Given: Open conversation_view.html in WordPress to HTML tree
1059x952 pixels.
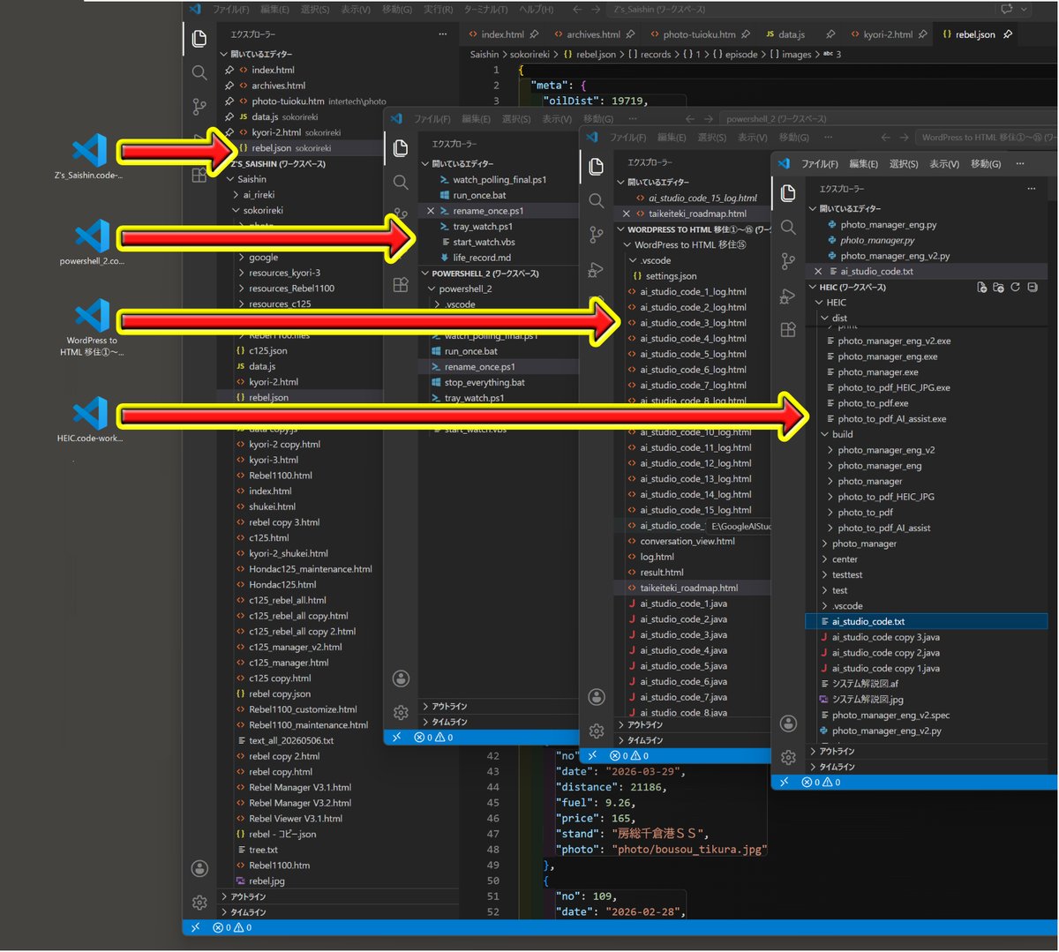Looking at the screenshot, I should pyautogui.click(x=687, y=542).
